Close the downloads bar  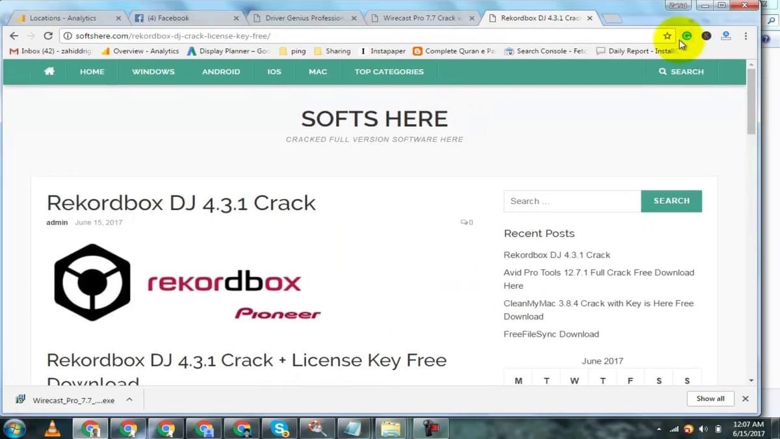pyautogui.click(x=746, y=399)
